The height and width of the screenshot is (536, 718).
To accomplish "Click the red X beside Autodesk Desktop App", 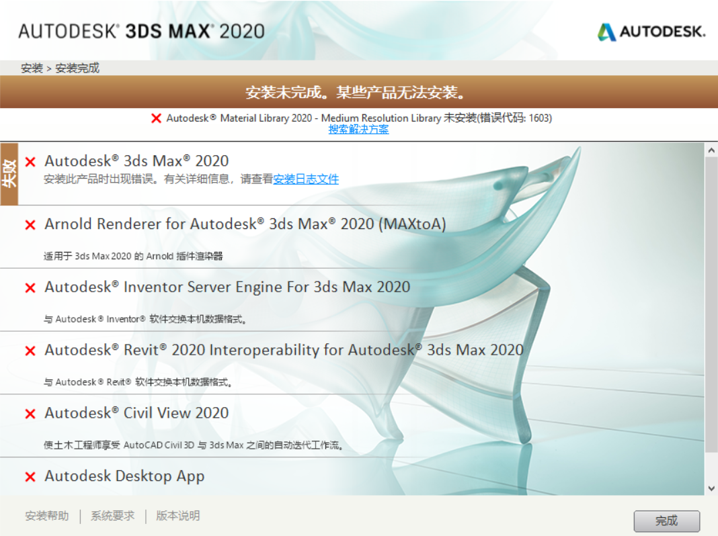I will tap(30, 477).
